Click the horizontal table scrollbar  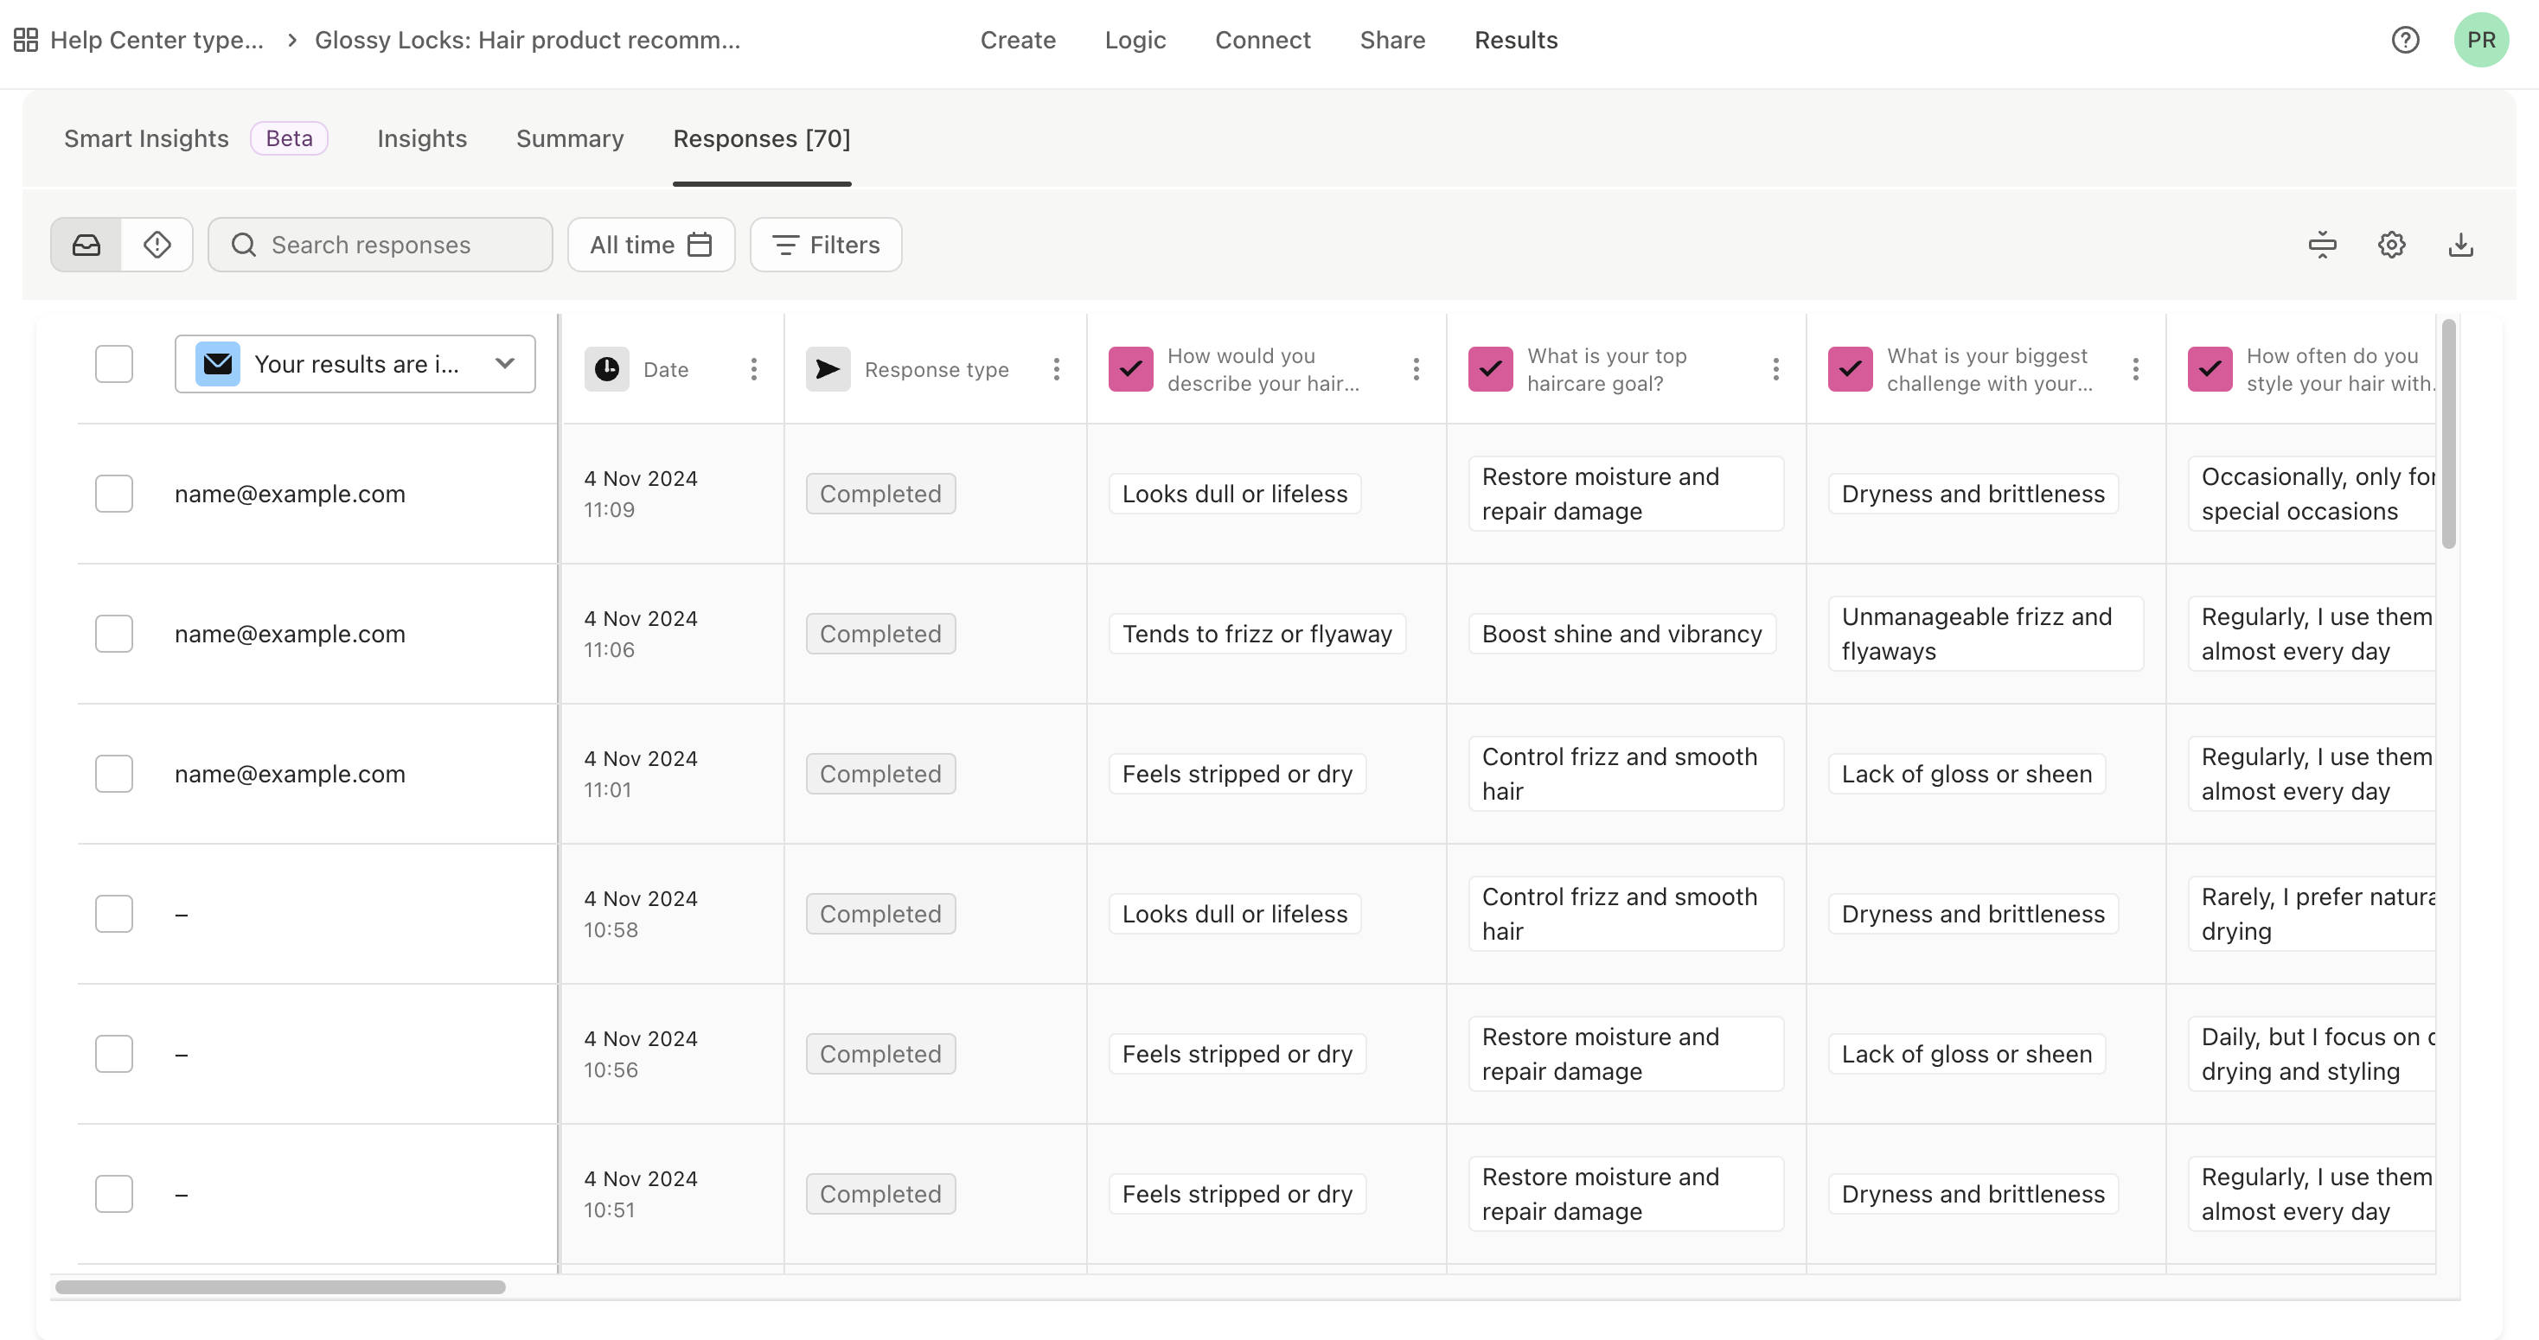pyautogui.click(x=280, y=1286)
